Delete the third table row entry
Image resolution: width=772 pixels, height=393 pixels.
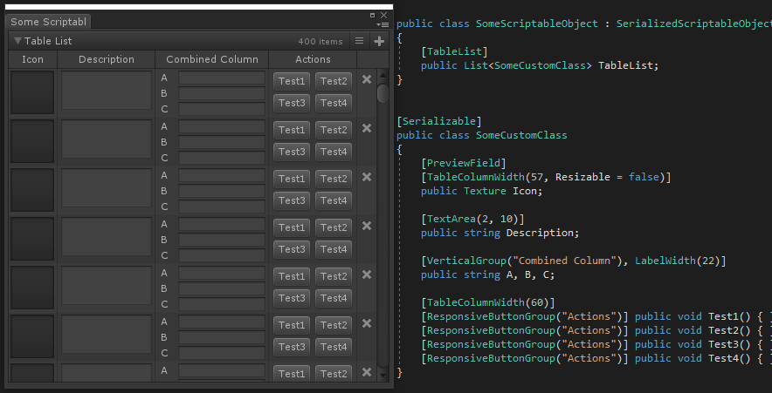367,178
